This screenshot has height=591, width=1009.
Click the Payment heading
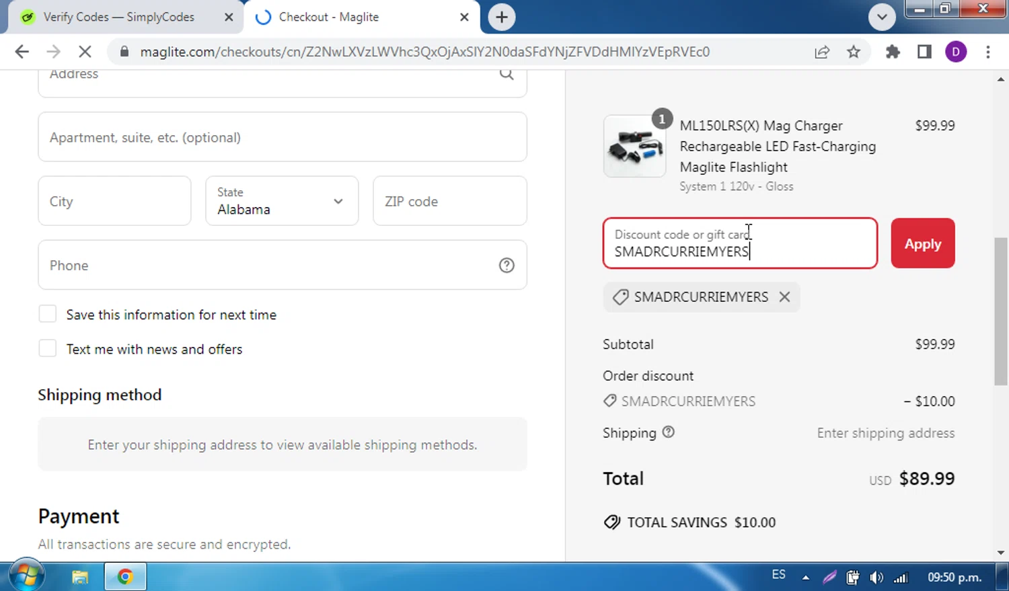79,516
